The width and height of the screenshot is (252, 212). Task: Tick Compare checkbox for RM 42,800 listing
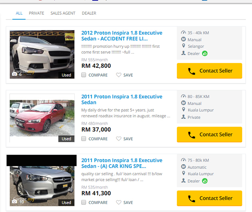pos(84,75)
